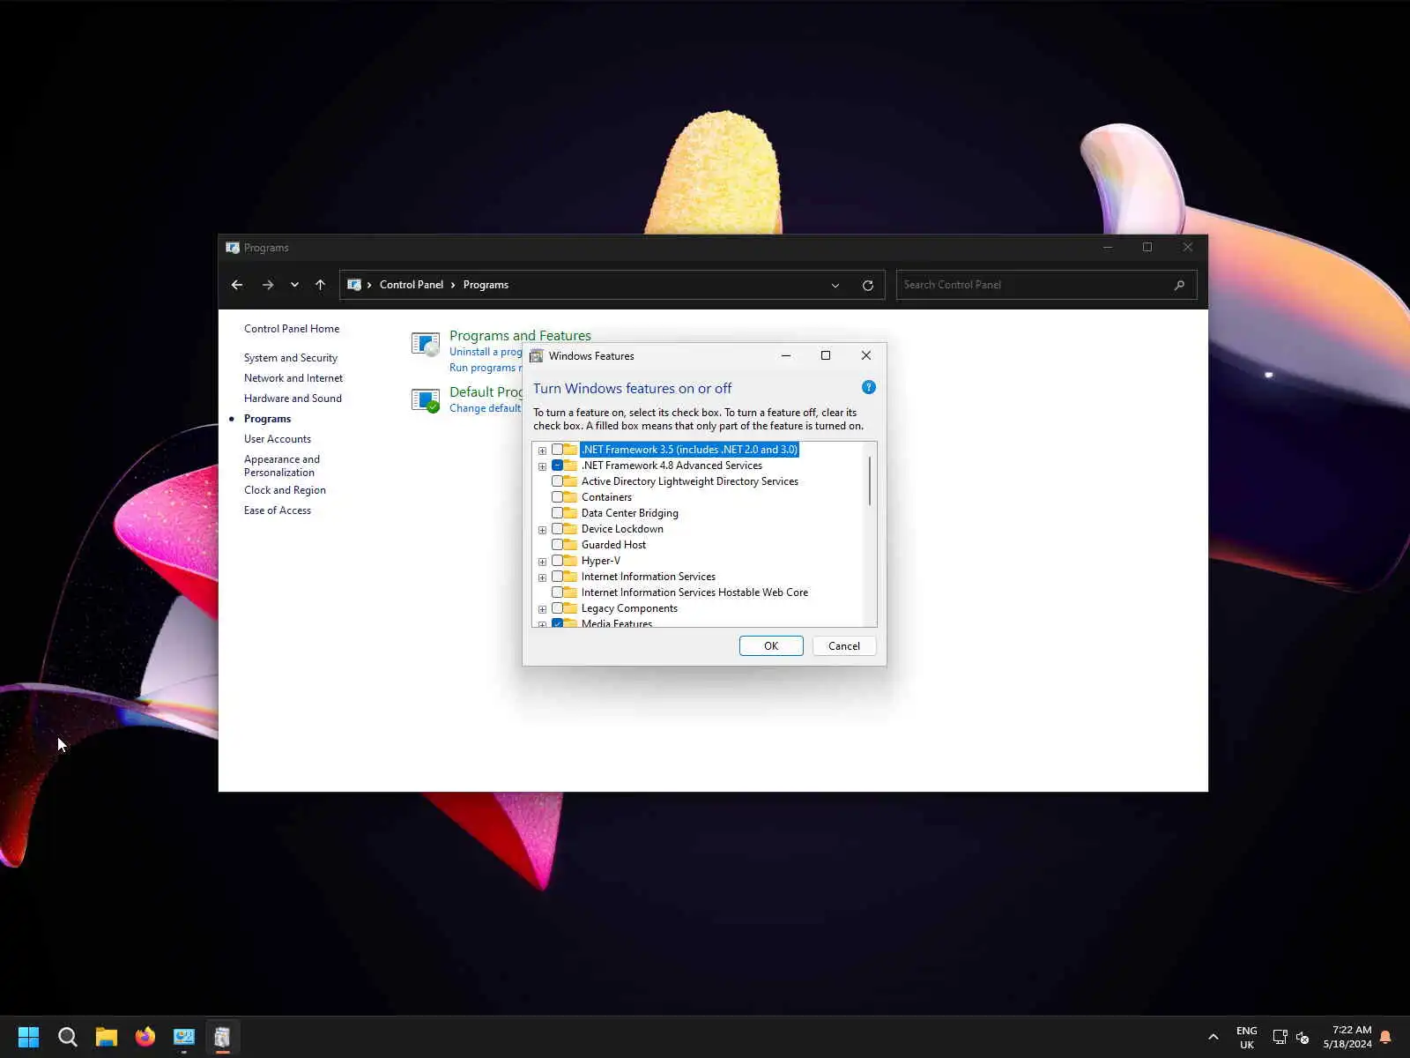Expand the Device Lockdown node
This screenshot has height=1058, width=1410.
(x=542, y=530)
